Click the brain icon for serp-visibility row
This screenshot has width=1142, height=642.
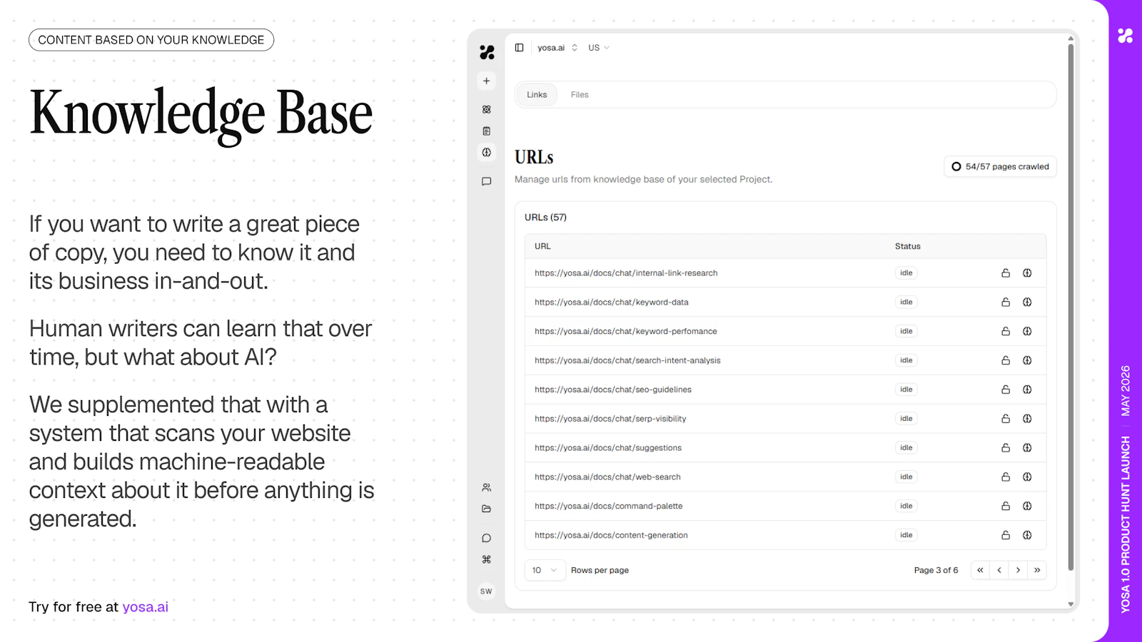pos(1027,419)
